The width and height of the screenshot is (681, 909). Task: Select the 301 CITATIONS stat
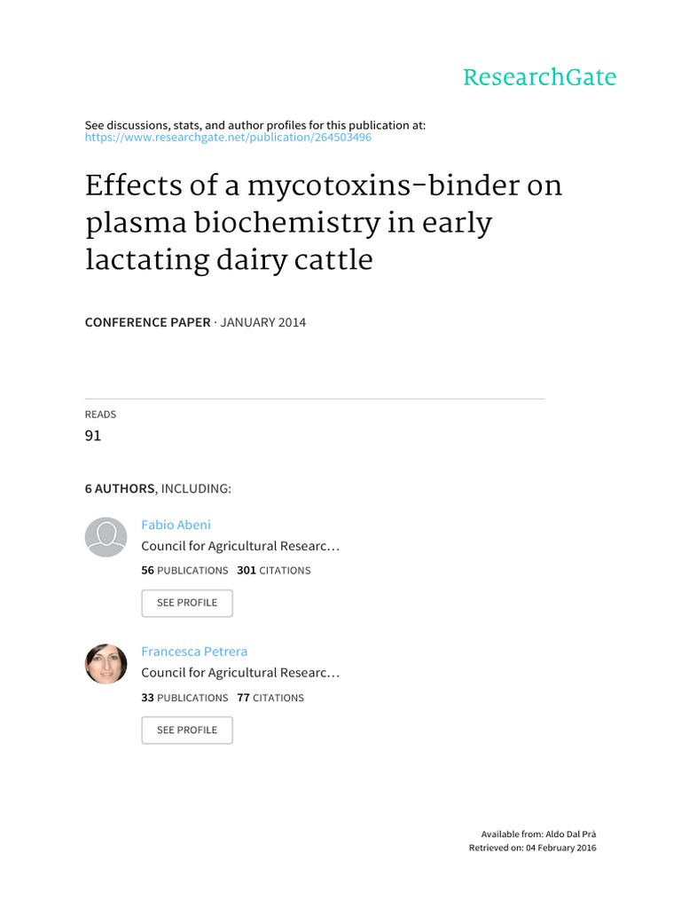(274, 571)
